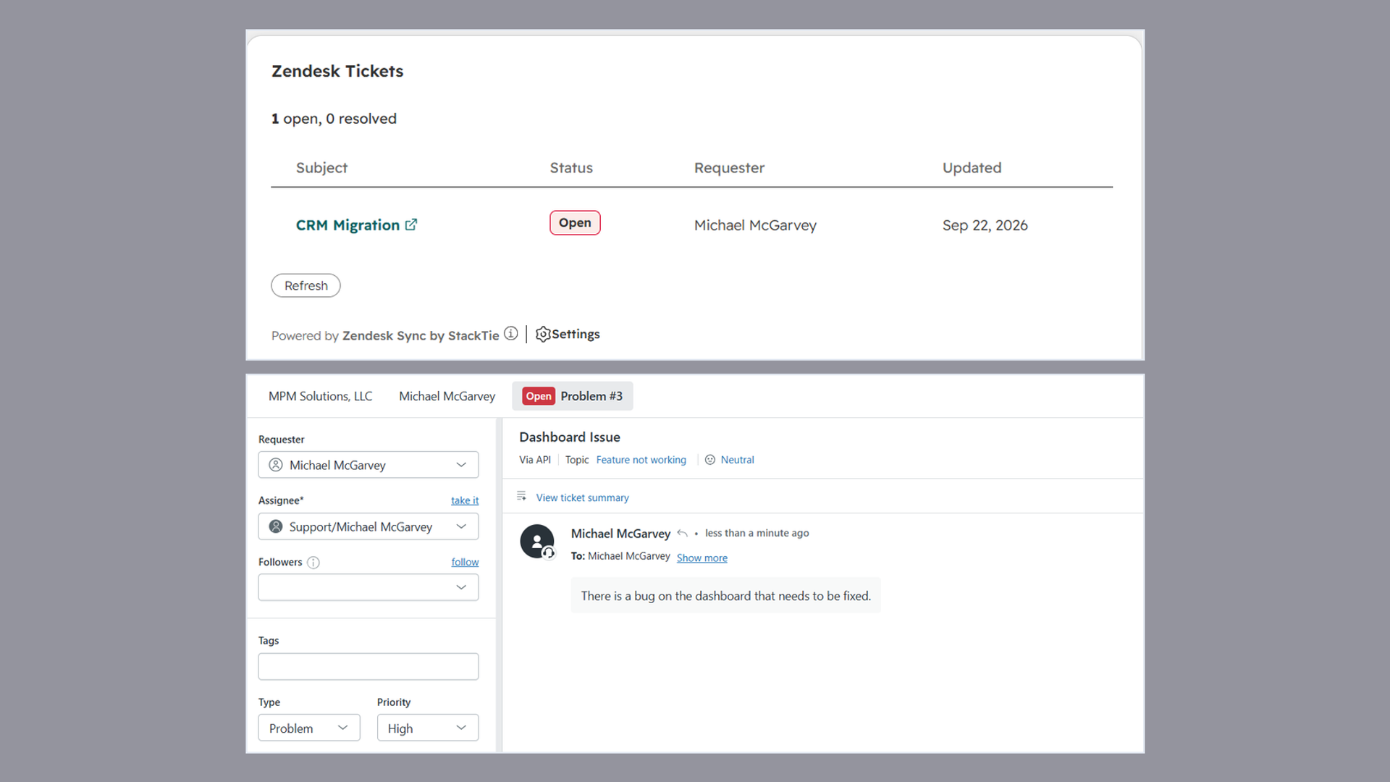This screenshot has height=782, width=1390.
Task: Click the reply arrow icon beside Michael McGarvey
Action: [x=682, y=533]
